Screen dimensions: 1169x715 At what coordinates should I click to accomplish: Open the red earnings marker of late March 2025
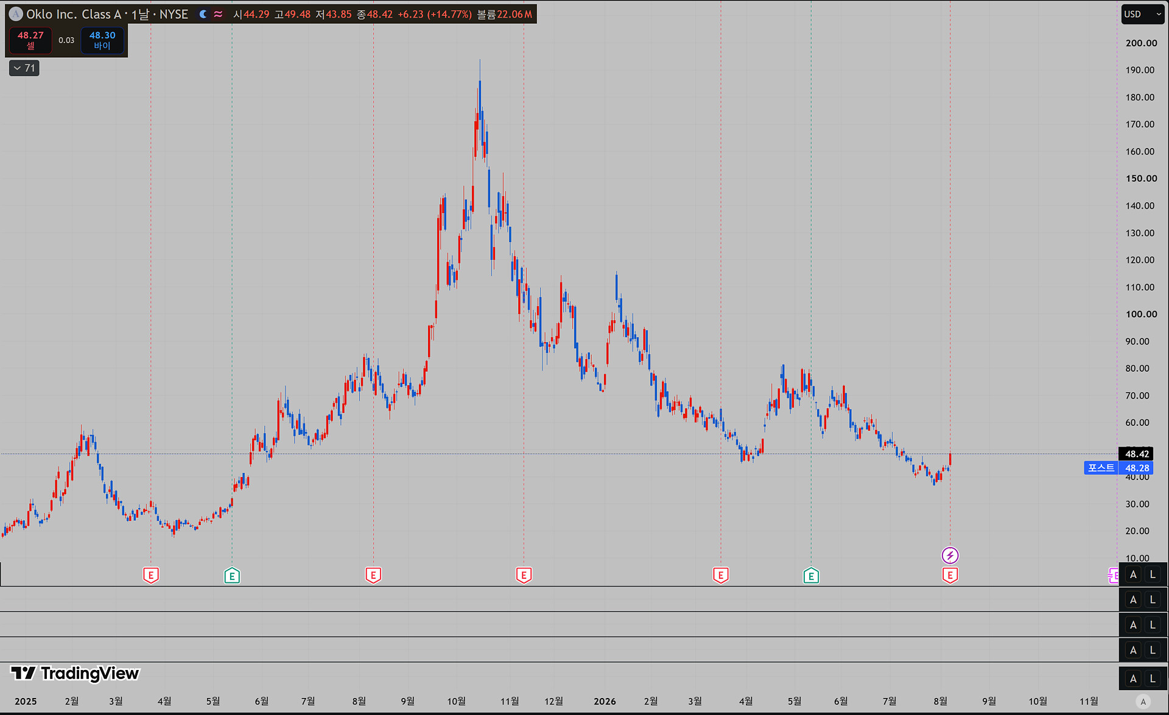point(151,575)
